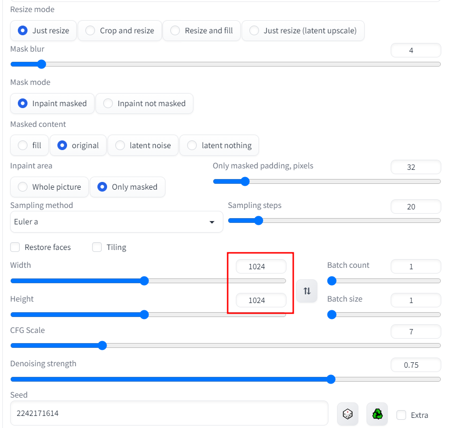
Task: Open the Sampling method dropdown
Action: pos(117,222)
